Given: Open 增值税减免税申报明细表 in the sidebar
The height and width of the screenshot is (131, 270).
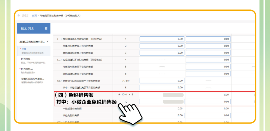Looking at the screenshot, I should pos(32,79).
